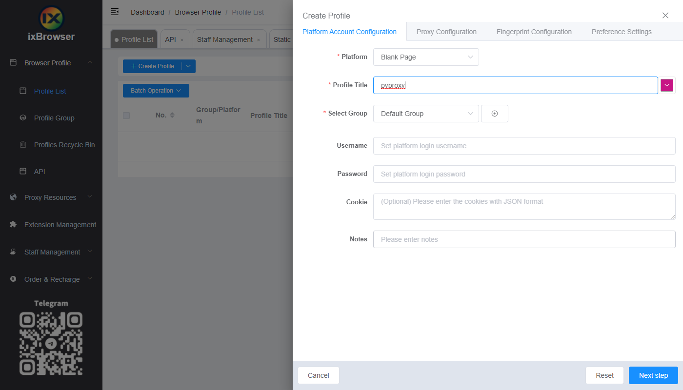Click the Telegram QR code
The width and height of the screenshot is (683, 390).
tap(51, 344)
